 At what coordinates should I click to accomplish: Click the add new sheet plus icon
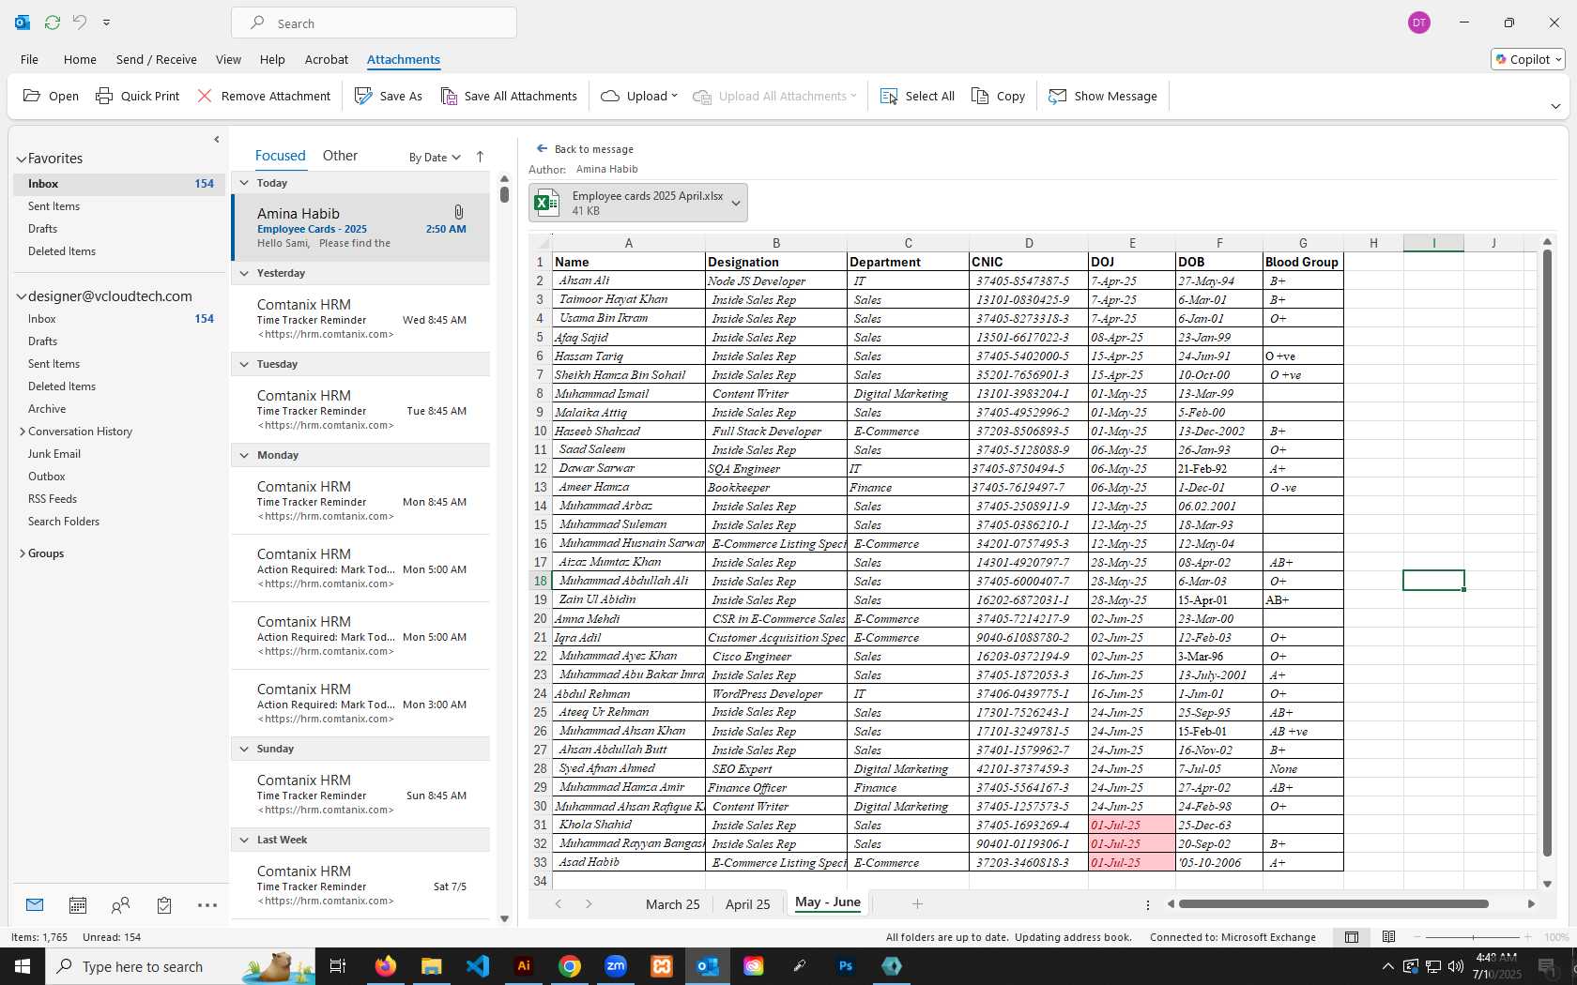pyautogui.click(x=917, y=903)
